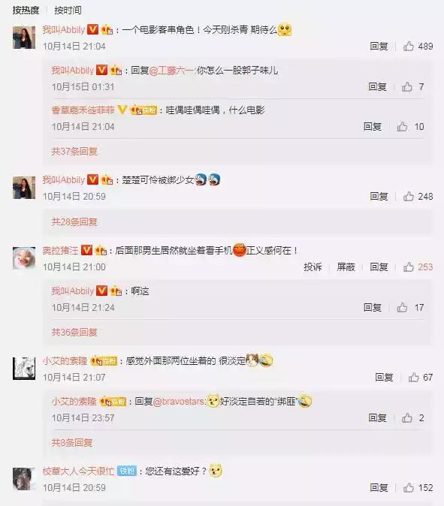Sort comments with 按热度 tab
444x506 pixels.
click(x=26, y=11)
